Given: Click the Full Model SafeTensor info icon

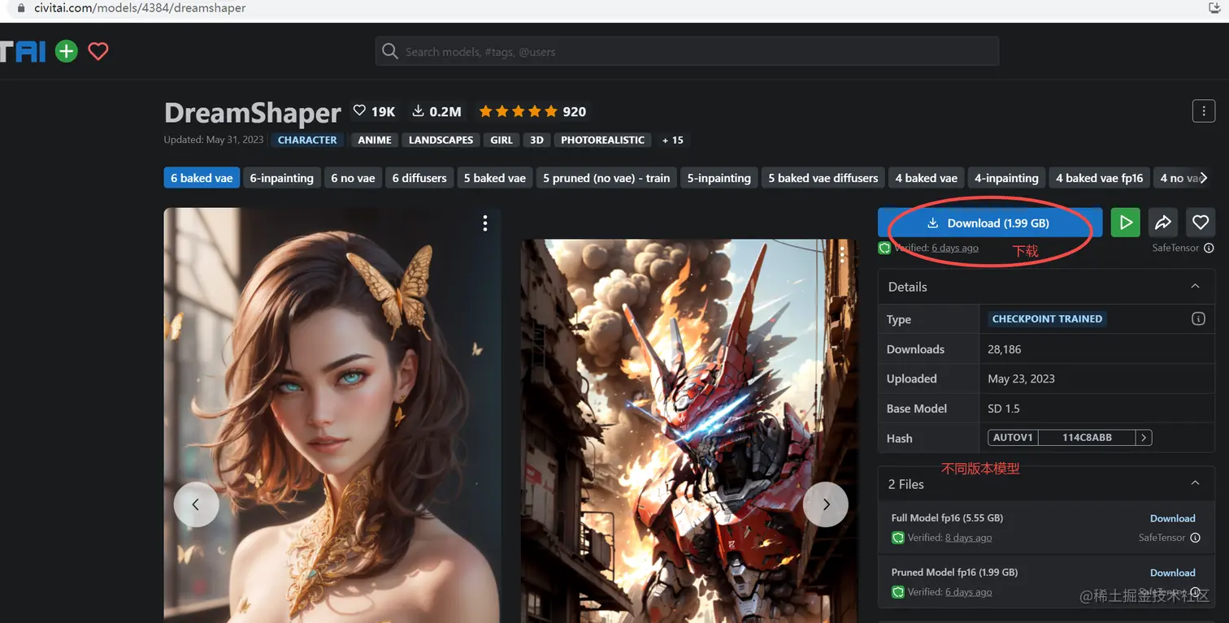Looking at the screenshot, I should click(x=1195, y=538).
